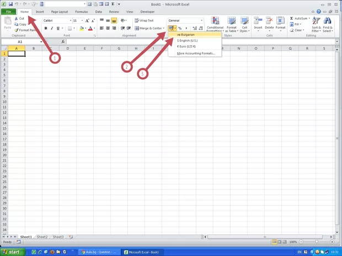Choose € Euro accounting format

(195, 46)
